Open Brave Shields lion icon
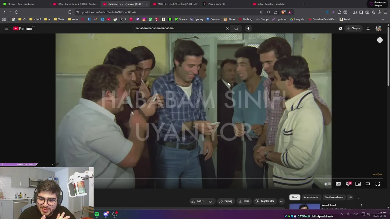The width and height of the screenshot is (390, 219). (283, 12)
